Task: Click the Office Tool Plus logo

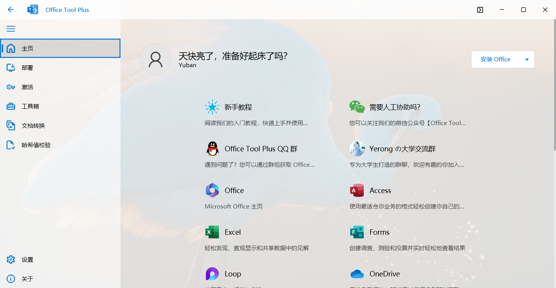Action: pyautogui.click(x=33, y=10)
